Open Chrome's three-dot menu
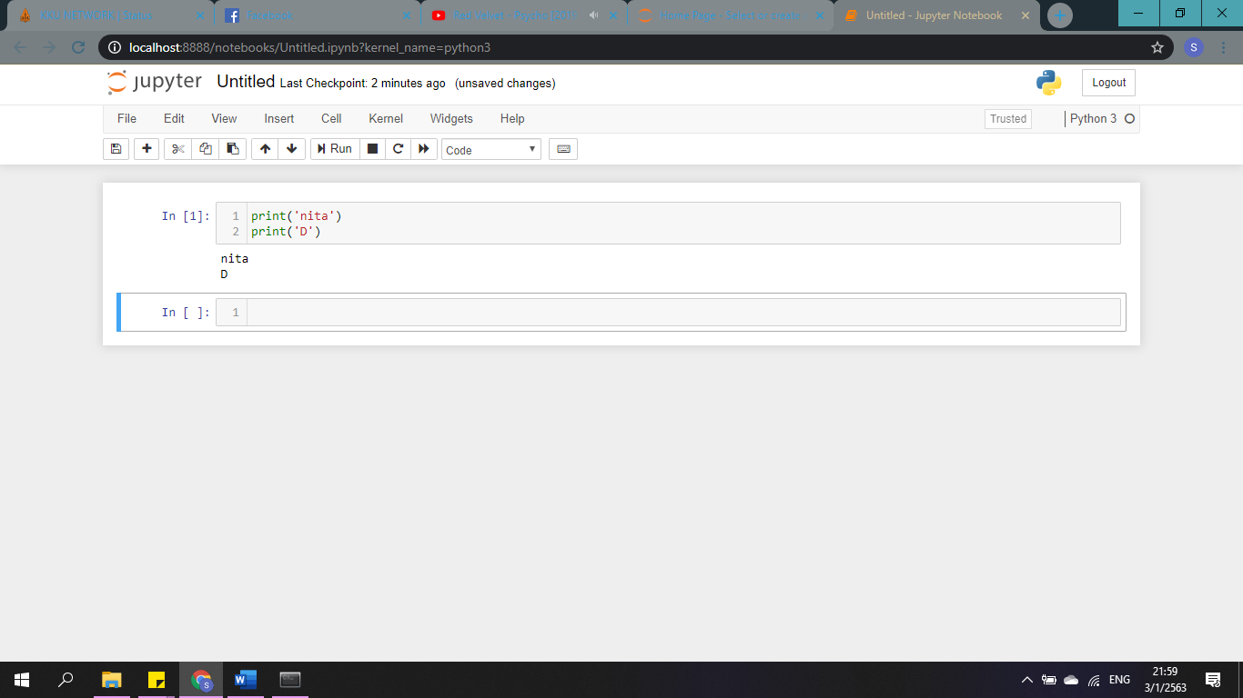The image size is (1243, 698). click(x=1223, y=47)
